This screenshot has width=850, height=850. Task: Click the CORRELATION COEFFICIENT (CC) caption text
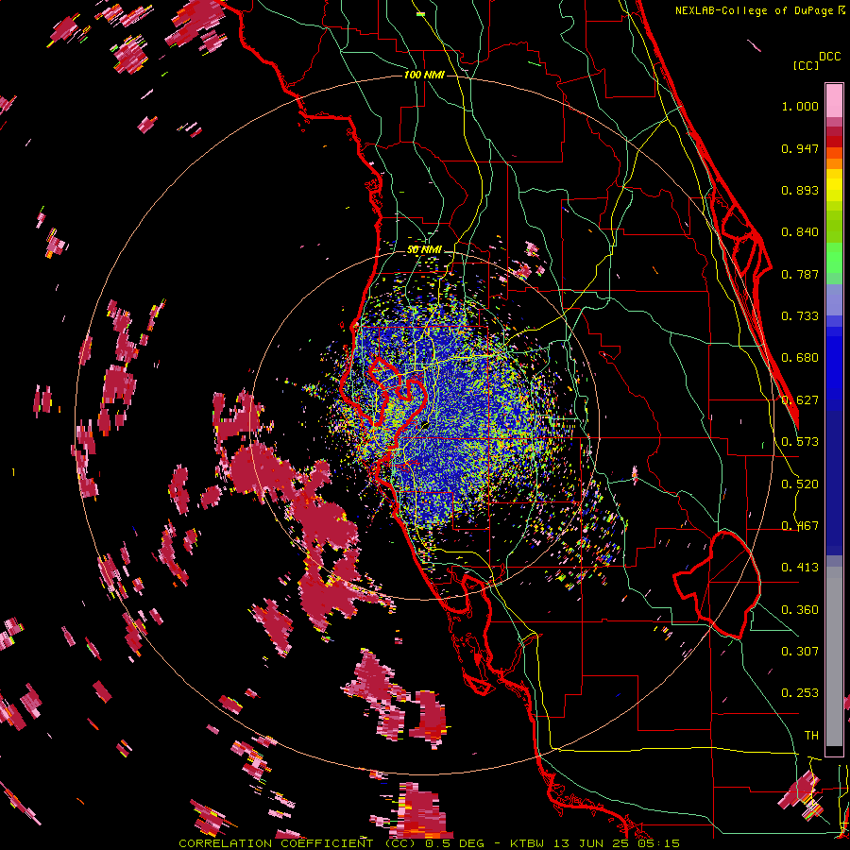tap(296, 843)
